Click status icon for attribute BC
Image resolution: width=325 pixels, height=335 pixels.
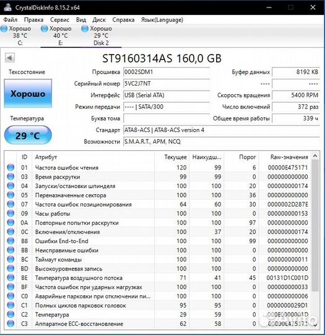[11, 259]
